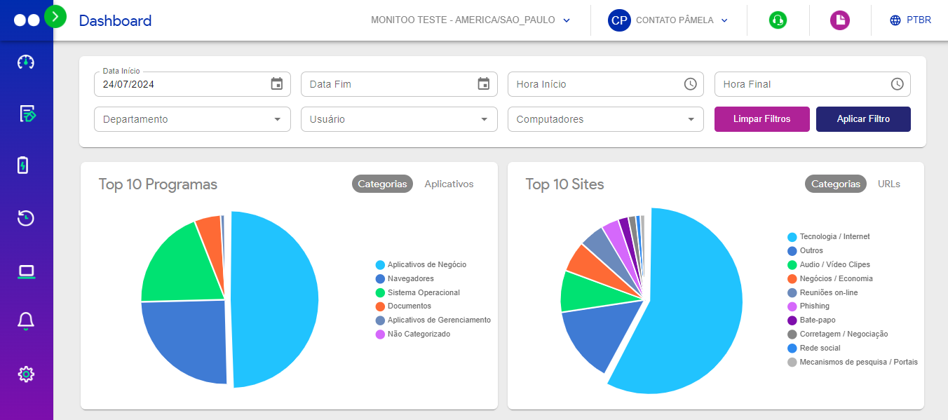The width and height of the screenshot is (948, 420).
Task: Open the notifications bell icon
Action: coord(26,321)
